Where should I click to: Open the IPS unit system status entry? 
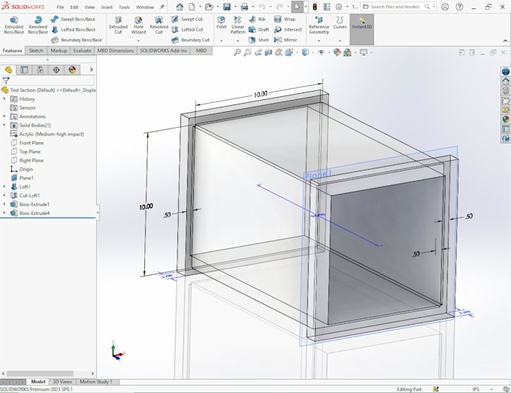[476, 389]
